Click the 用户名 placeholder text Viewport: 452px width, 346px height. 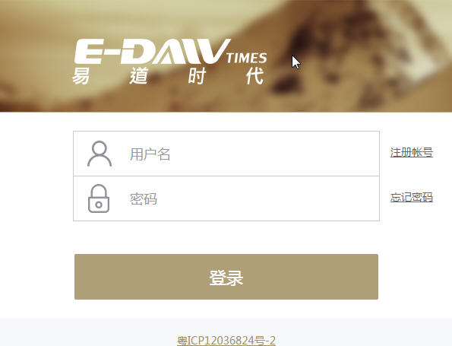click(x=150, y=154)
